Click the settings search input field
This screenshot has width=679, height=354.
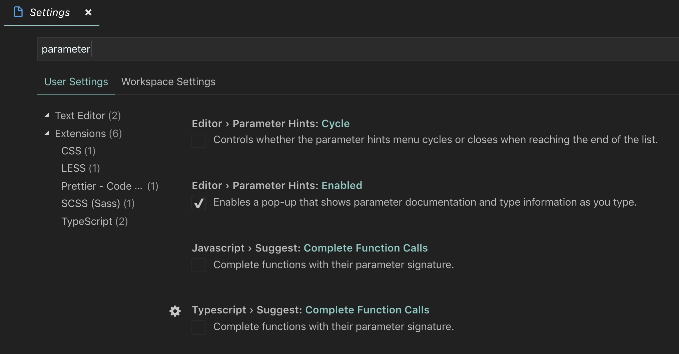(358, 49)
